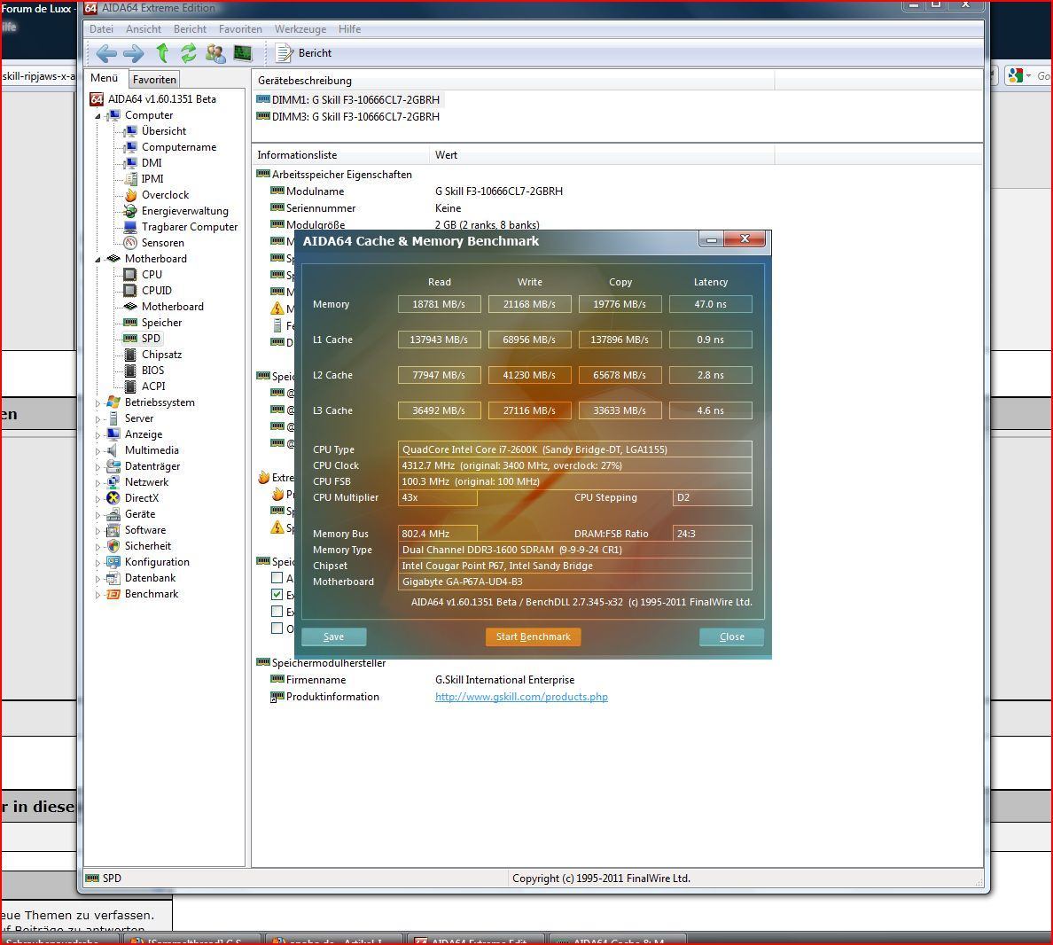Click the Chipsatz icon
This screenshot has width=1053, height=945.
pyautogui.click(x=130, y=355)
